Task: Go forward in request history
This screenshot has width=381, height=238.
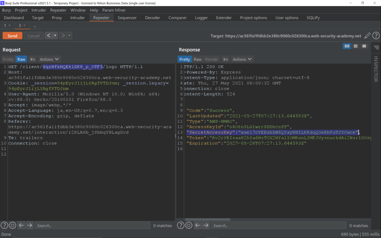Action: point(63,36)
